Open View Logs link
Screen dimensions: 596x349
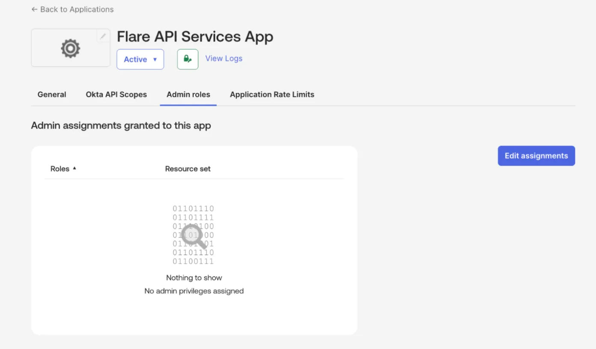(223, 58)
